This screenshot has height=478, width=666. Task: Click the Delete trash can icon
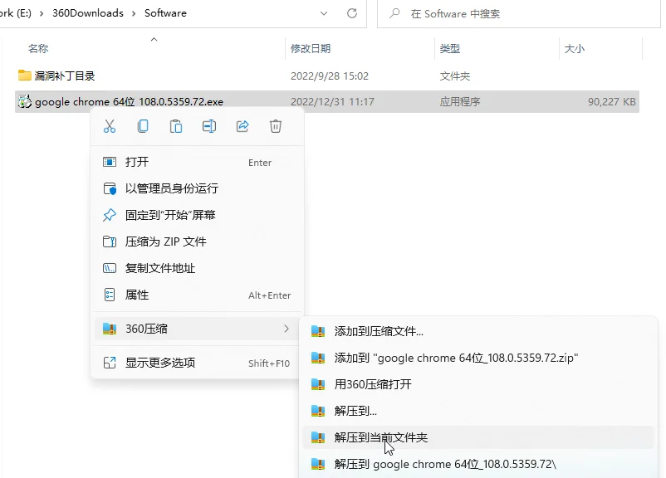click(x=275, y=126)
